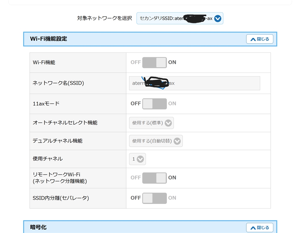Collapse Wi-Fi機能設定 section with 閉じる button
The width and height of the screenshot is (301, 233).
click(x=260, y=39)
